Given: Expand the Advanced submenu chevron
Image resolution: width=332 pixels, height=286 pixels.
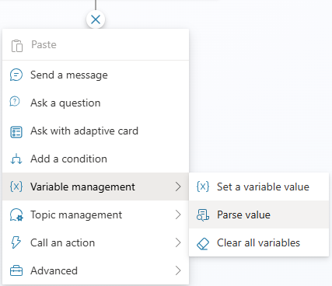Looking at the screenshot, I should tap(178, 270).
